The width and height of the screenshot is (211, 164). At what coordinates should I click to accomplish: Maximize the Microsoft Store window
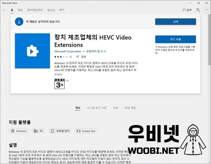pos(199,3)
